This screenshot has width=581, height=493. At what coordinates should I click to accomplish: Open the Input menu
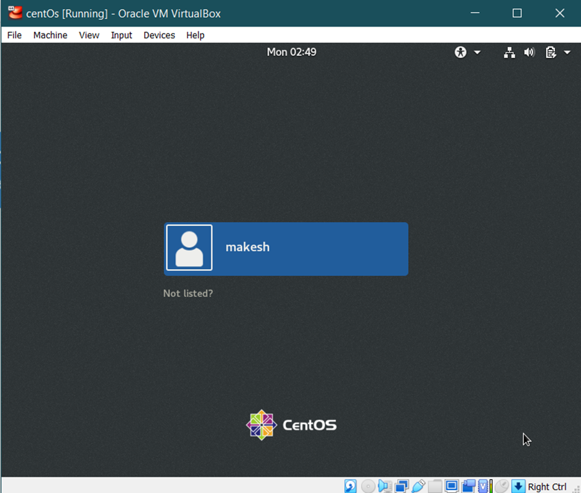click(122, 35)
